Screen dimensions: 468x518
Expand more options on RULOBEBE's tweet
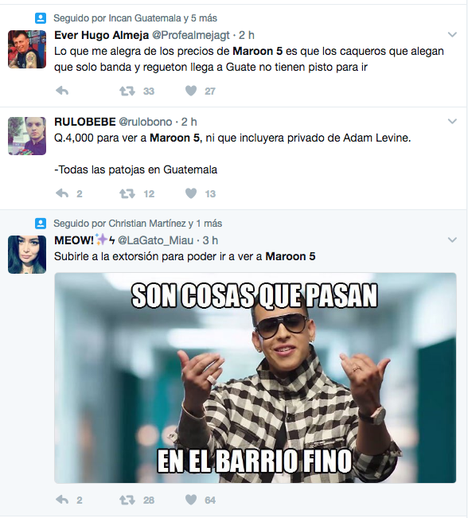click(x=452, y=121)
